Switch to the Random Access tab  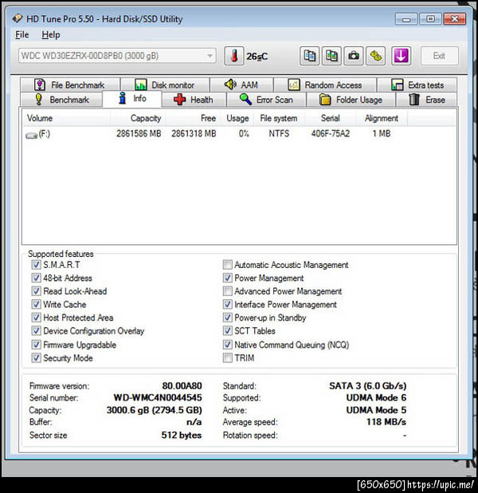[325, 85]
